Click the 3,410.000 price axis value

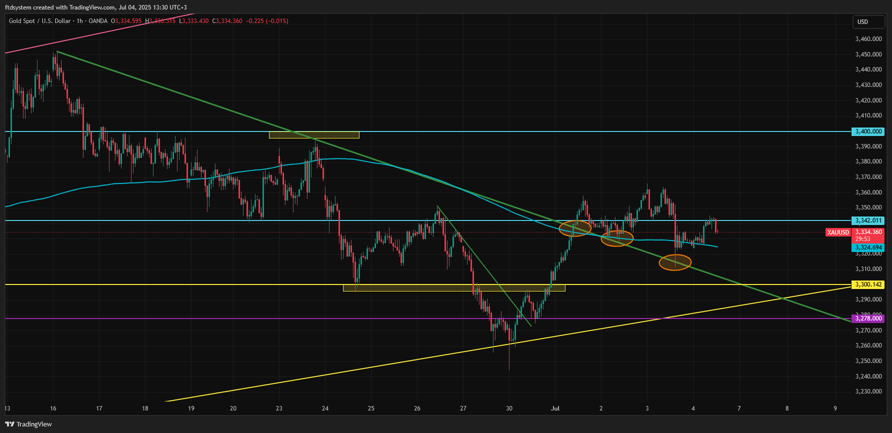click(868, 115)
